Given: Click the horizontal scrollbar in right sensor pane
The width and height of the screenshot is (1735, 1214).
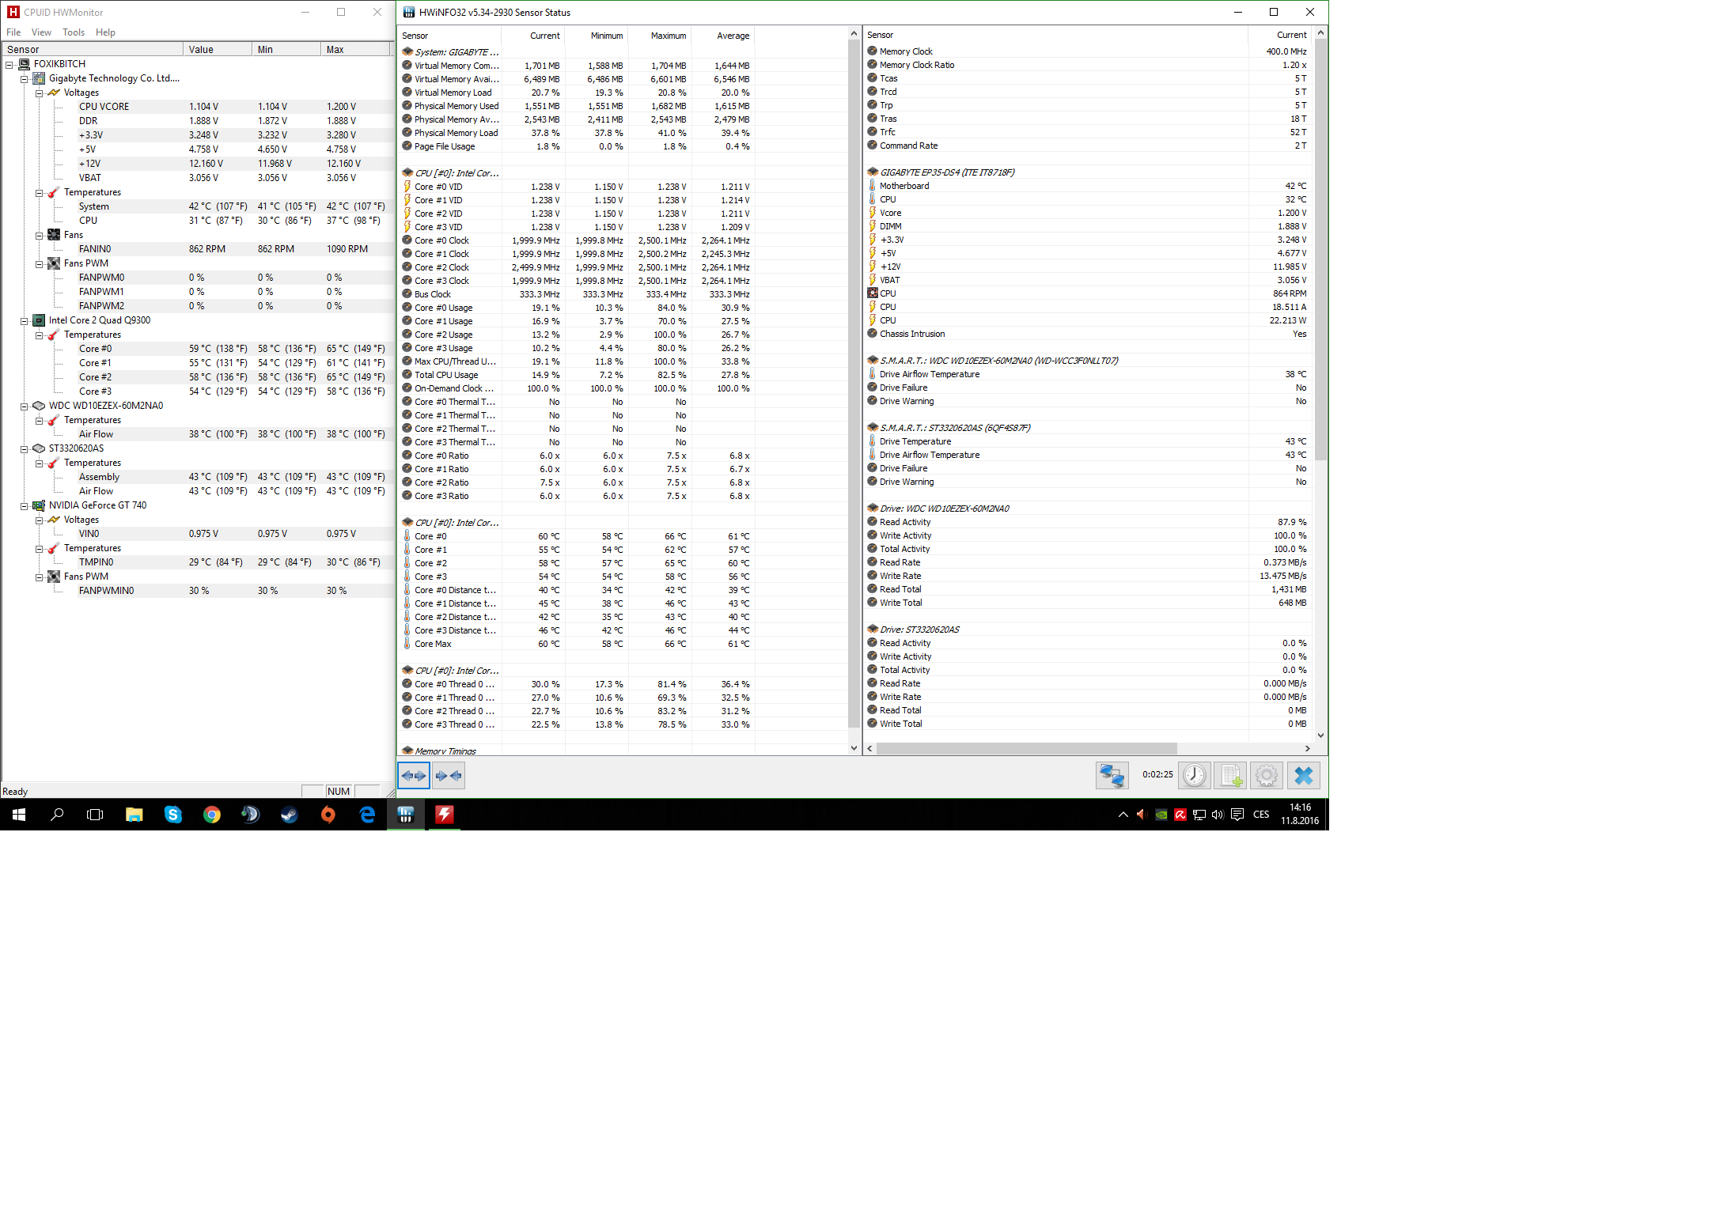Looking at the screenshot, I should click(1028, 748).
